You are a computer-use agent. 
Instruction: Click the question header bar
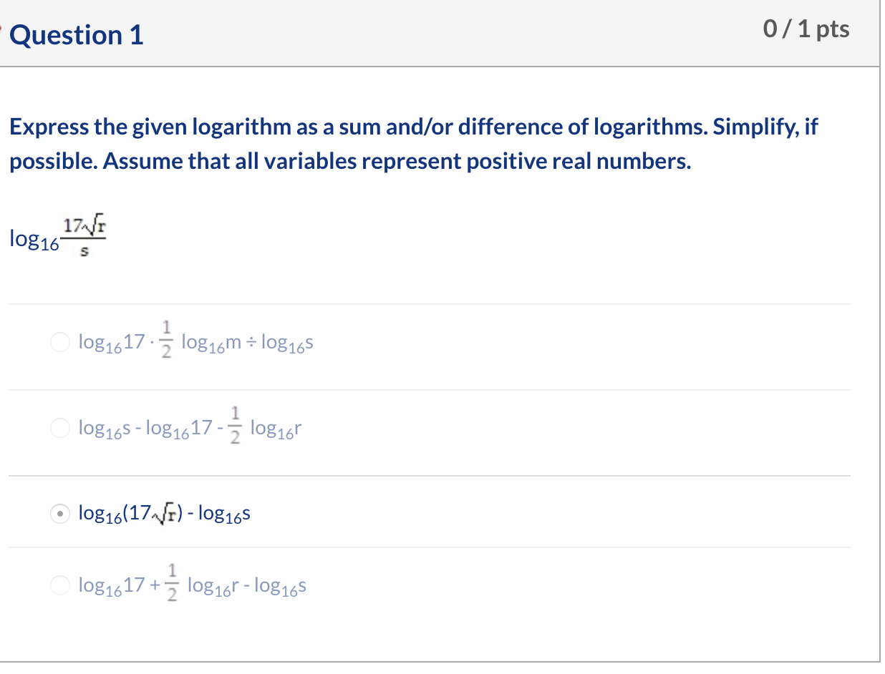coord(430,34)
